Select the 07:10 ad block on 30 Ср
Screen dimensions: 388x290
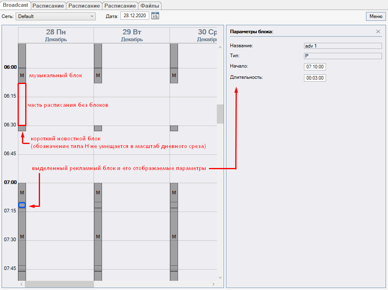pos(174,205)
